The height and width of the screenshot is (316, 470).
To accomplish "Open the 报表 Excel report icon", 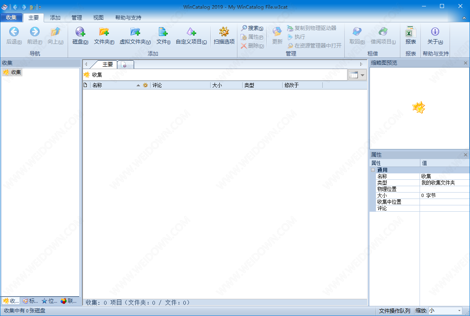I will pos(410,32).
